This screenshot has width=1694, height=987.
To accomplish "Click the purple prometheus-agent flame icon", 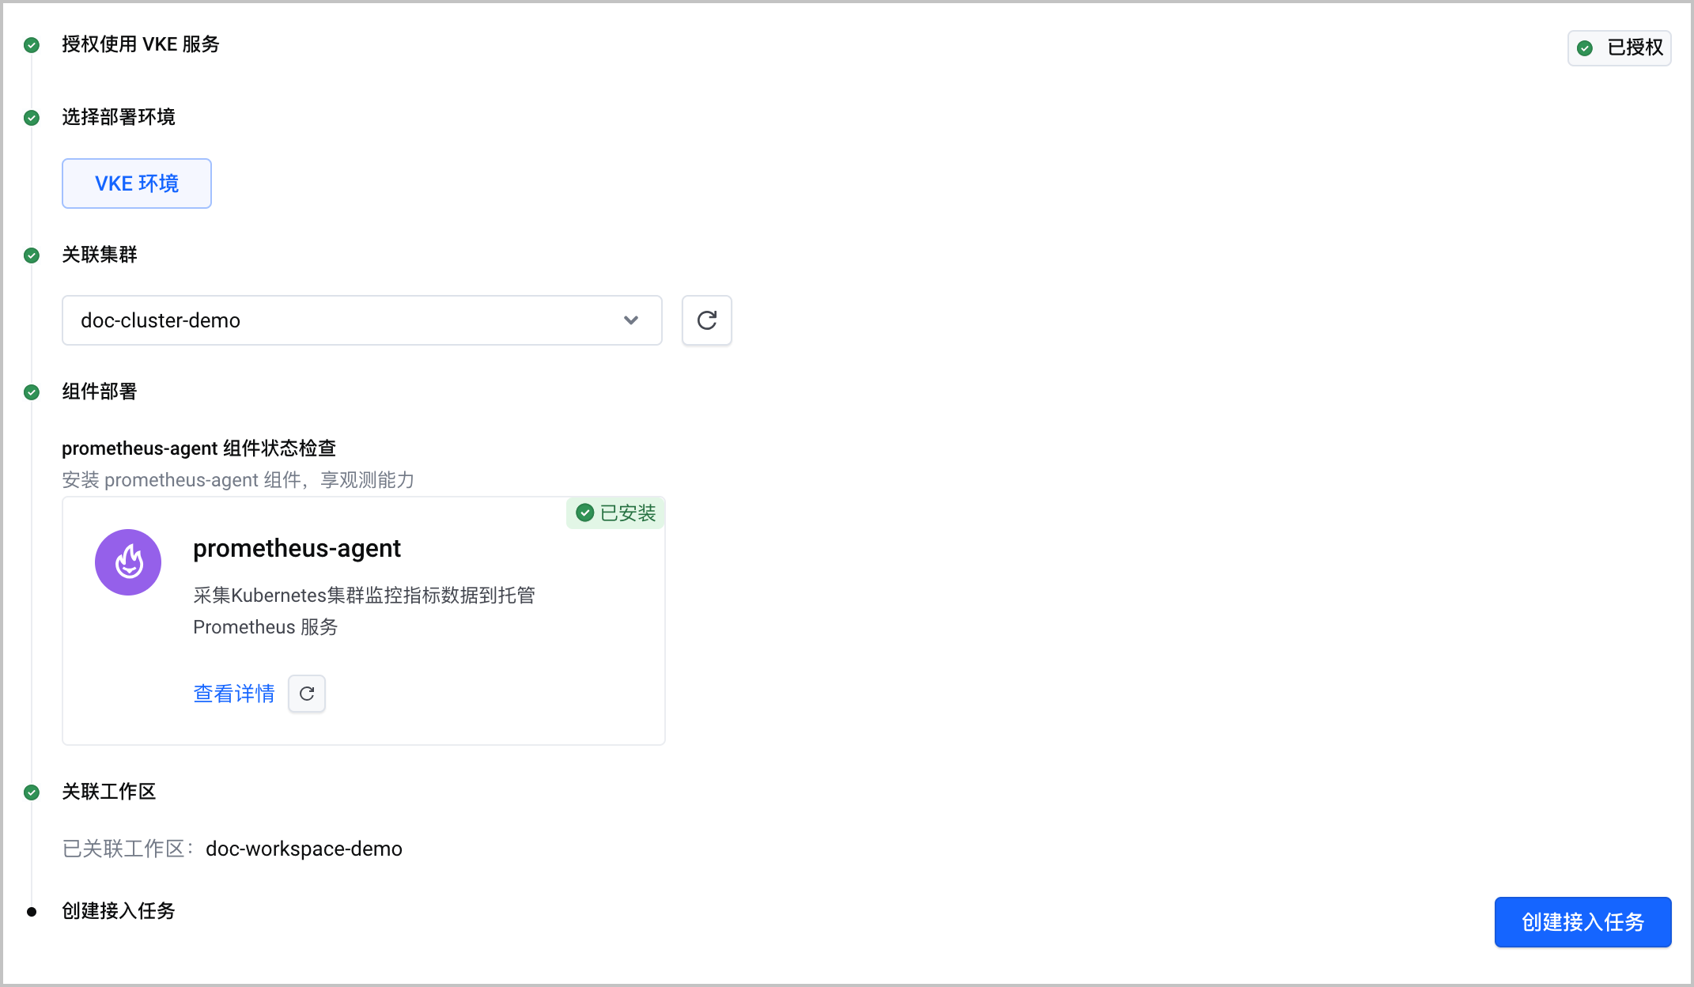I will [128, 562].
